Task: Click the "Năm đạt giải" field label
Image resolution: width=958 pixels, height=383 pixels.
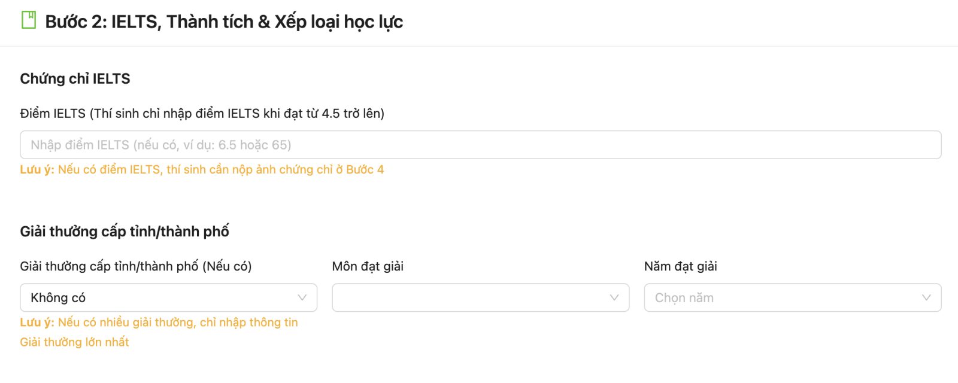Action: tap(680, 266)
